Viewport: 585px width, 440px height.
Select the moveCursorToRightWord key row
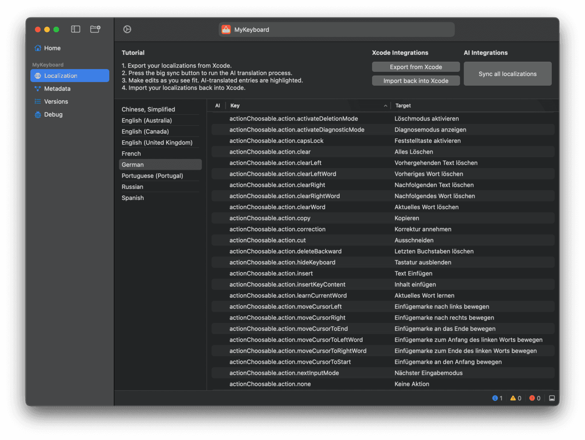[x=383, y=351]
